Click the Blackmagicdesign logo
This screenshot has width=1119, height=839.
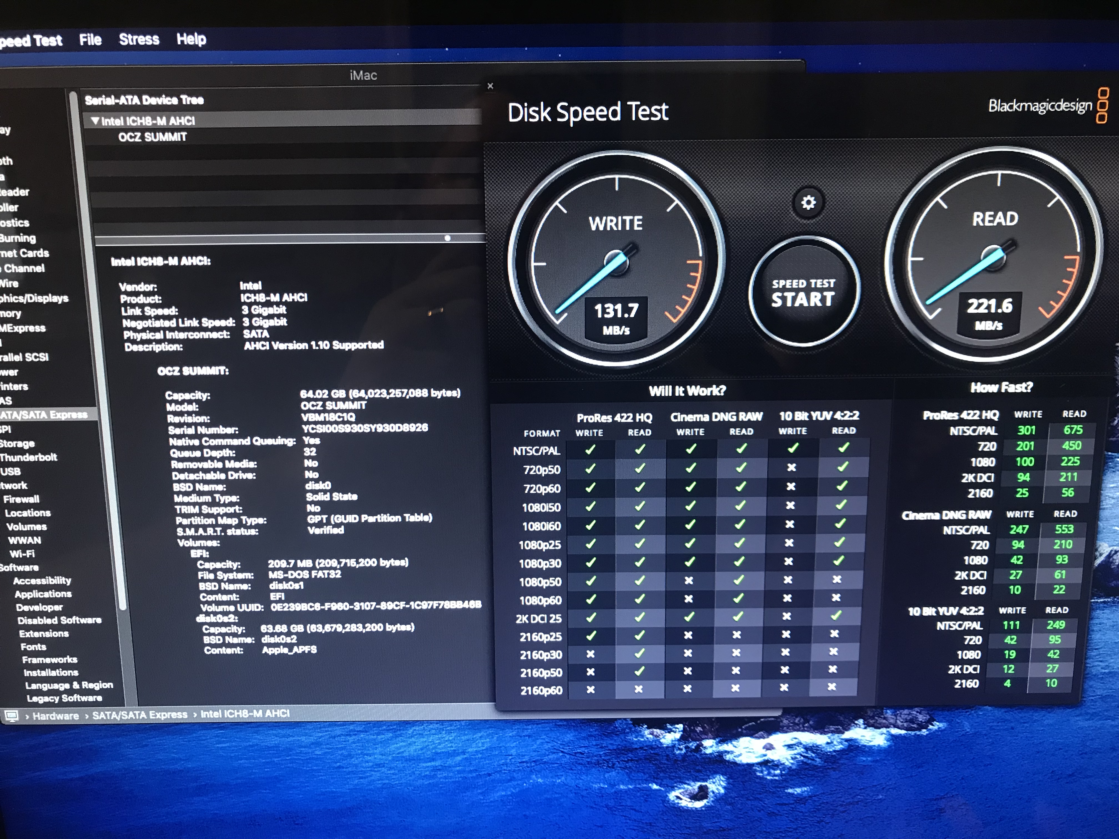tap(1049, 105)
